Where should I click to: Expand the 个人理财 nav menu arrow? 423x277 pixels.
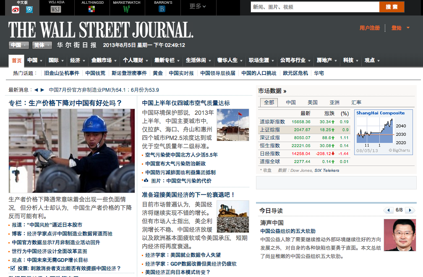click(147, 61)
